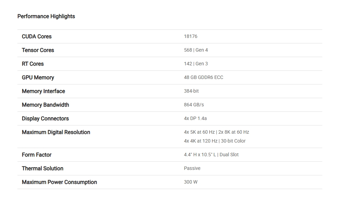Click the 4x 4K at 120 Hz line
The height and width of the screenshot is (200, 337).
(215, 141)
